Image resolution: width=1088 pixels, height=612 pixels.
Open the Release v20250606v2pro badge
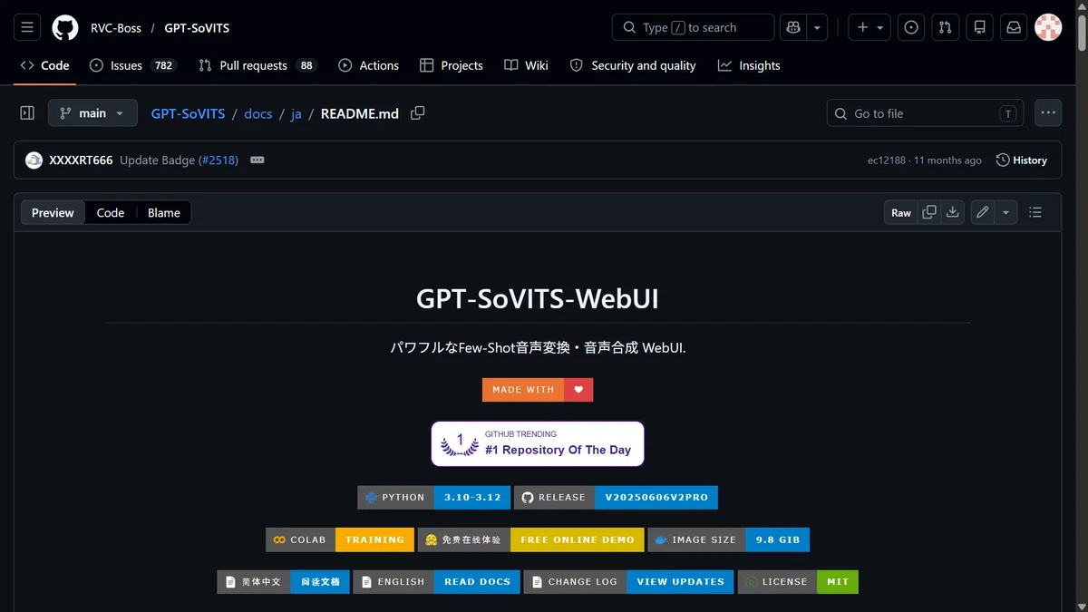tap(616, 498)
